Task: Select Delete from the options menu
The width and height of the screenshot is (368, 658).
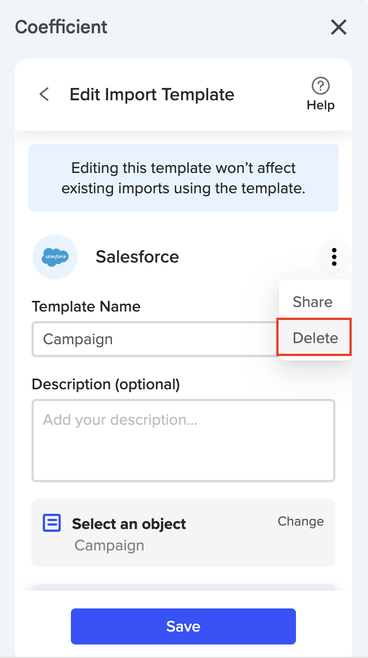Action: pyautogui.click(x=315, y=338)
